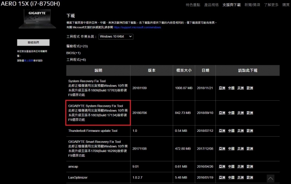Screen dimensions: 291x184
Task: Download LanOptimizer from 中國 server
Action: tap(231, 178)
